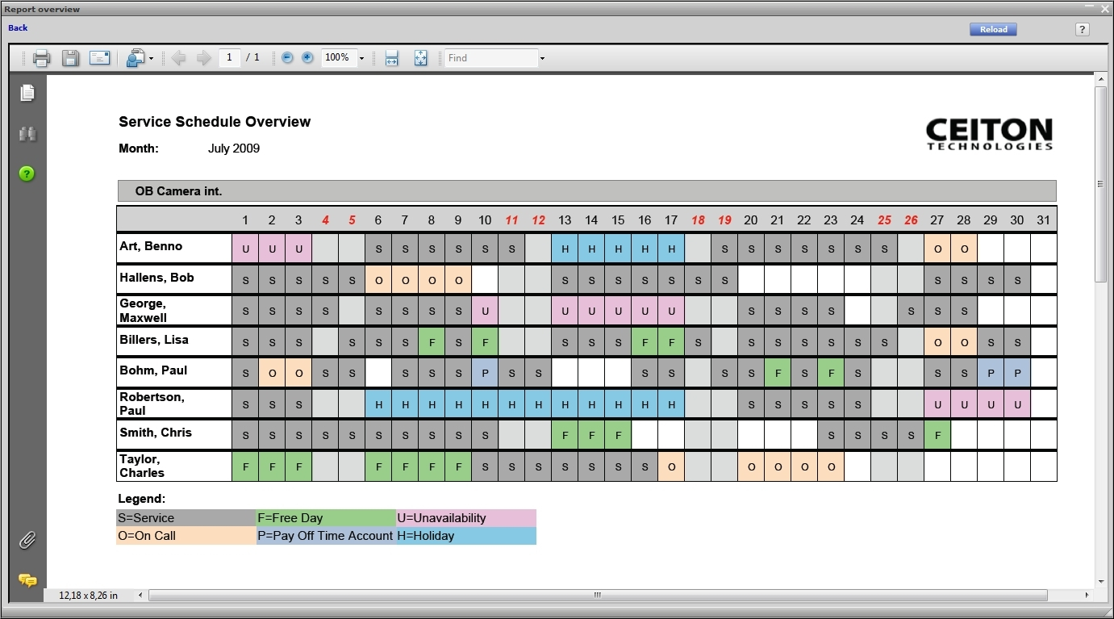Zoom out with the minus icon

287,58
